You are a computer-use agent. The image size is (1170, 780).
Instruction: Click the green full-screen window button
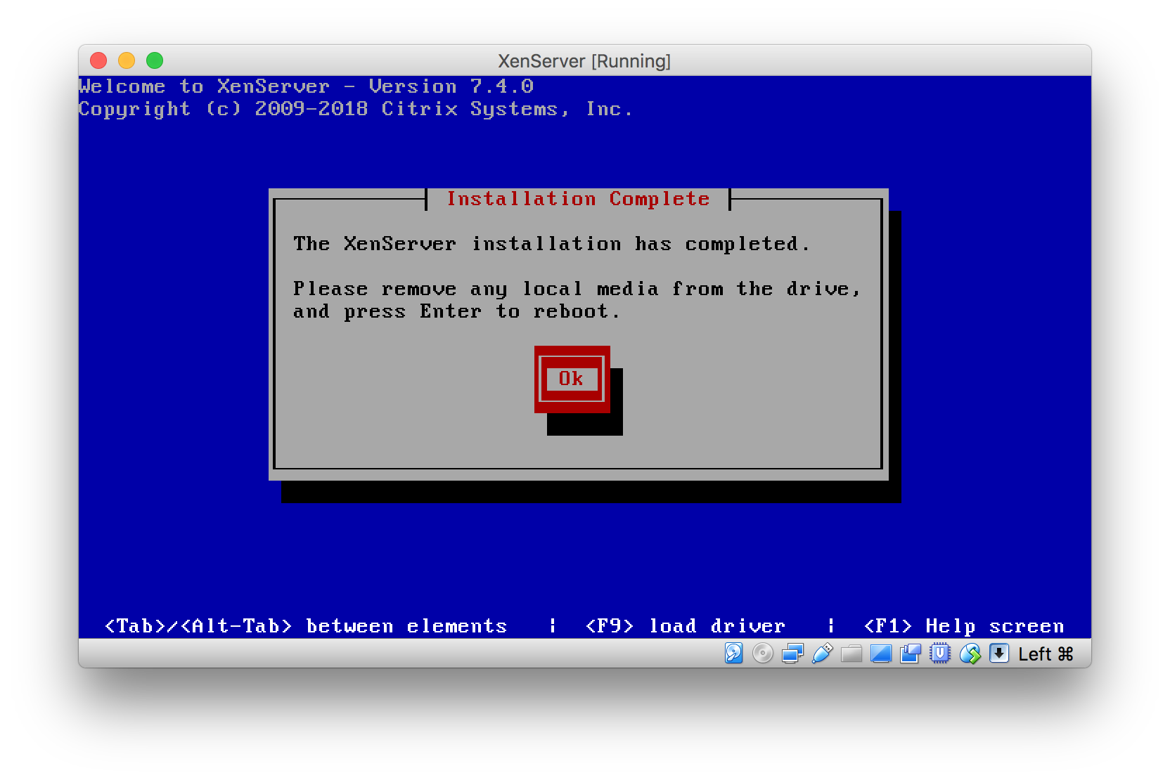155,61
